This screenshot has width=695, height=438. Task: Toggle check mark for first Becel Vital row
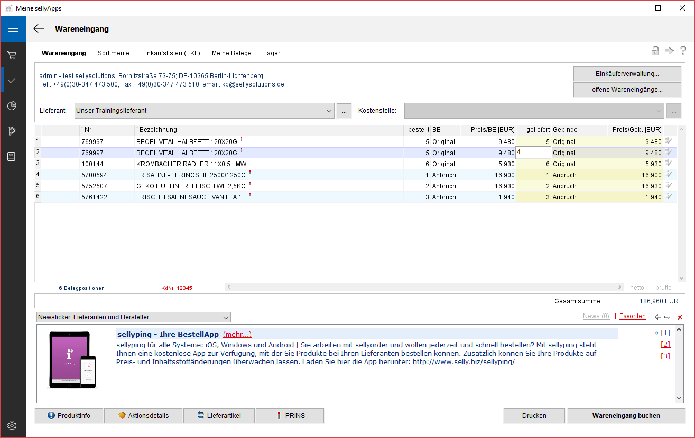point(669,141)
